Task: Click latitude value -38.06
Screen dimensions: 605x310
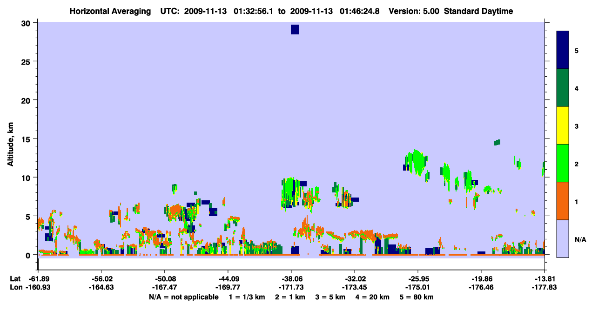Action: pyautogui.click(x=291, y=279)
